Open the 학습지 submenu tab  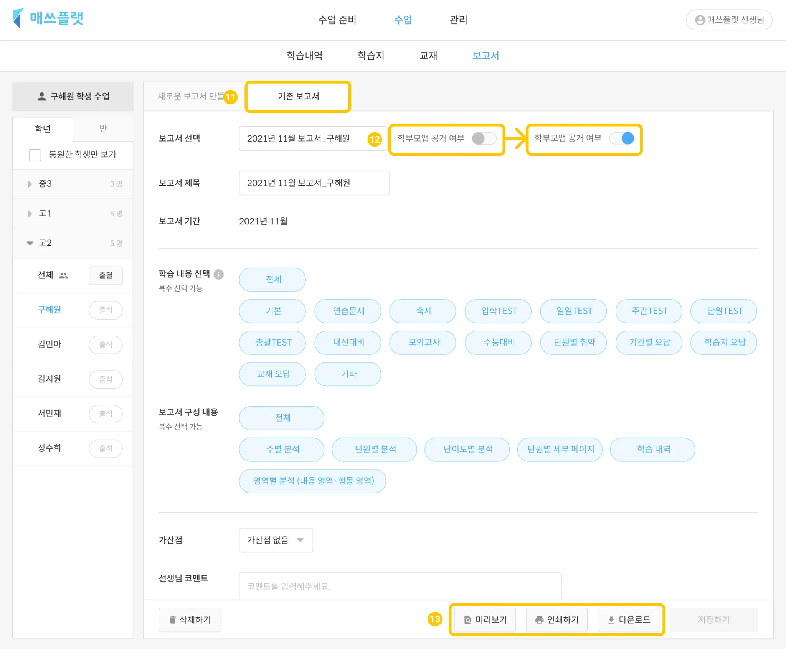pos(371,56)
